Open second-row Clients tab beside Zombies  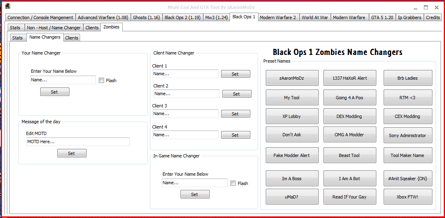[92, 28]
